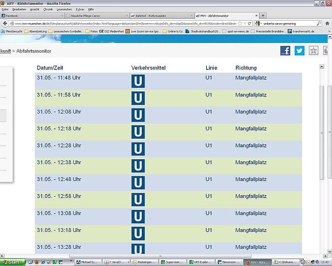Viewport: 332px width, 266px height.
Task: Expand the Fotos bookmark folder
Action: tap(91, 30)
